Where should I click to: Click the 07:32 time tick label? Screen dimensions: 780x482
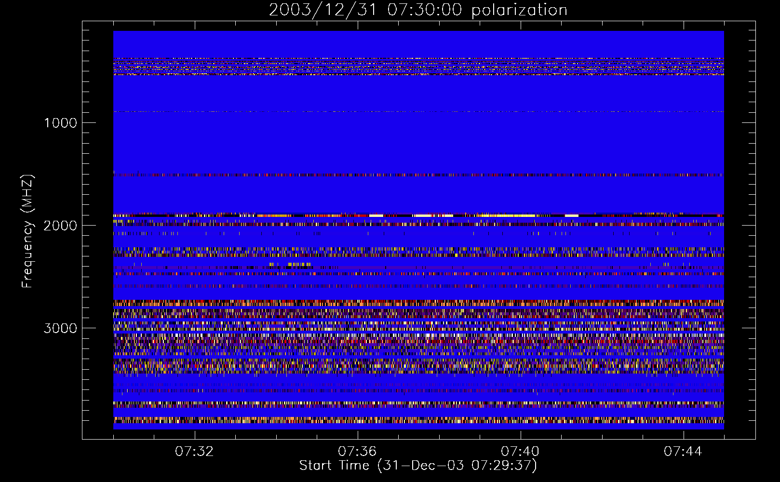(194, 452)
